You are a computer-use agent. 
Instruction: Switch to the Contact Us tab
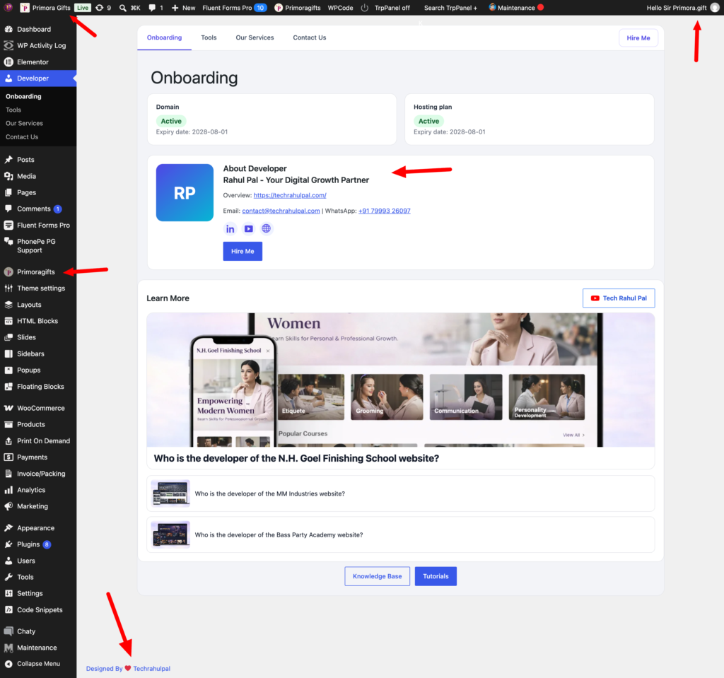[x=310, y=38]
